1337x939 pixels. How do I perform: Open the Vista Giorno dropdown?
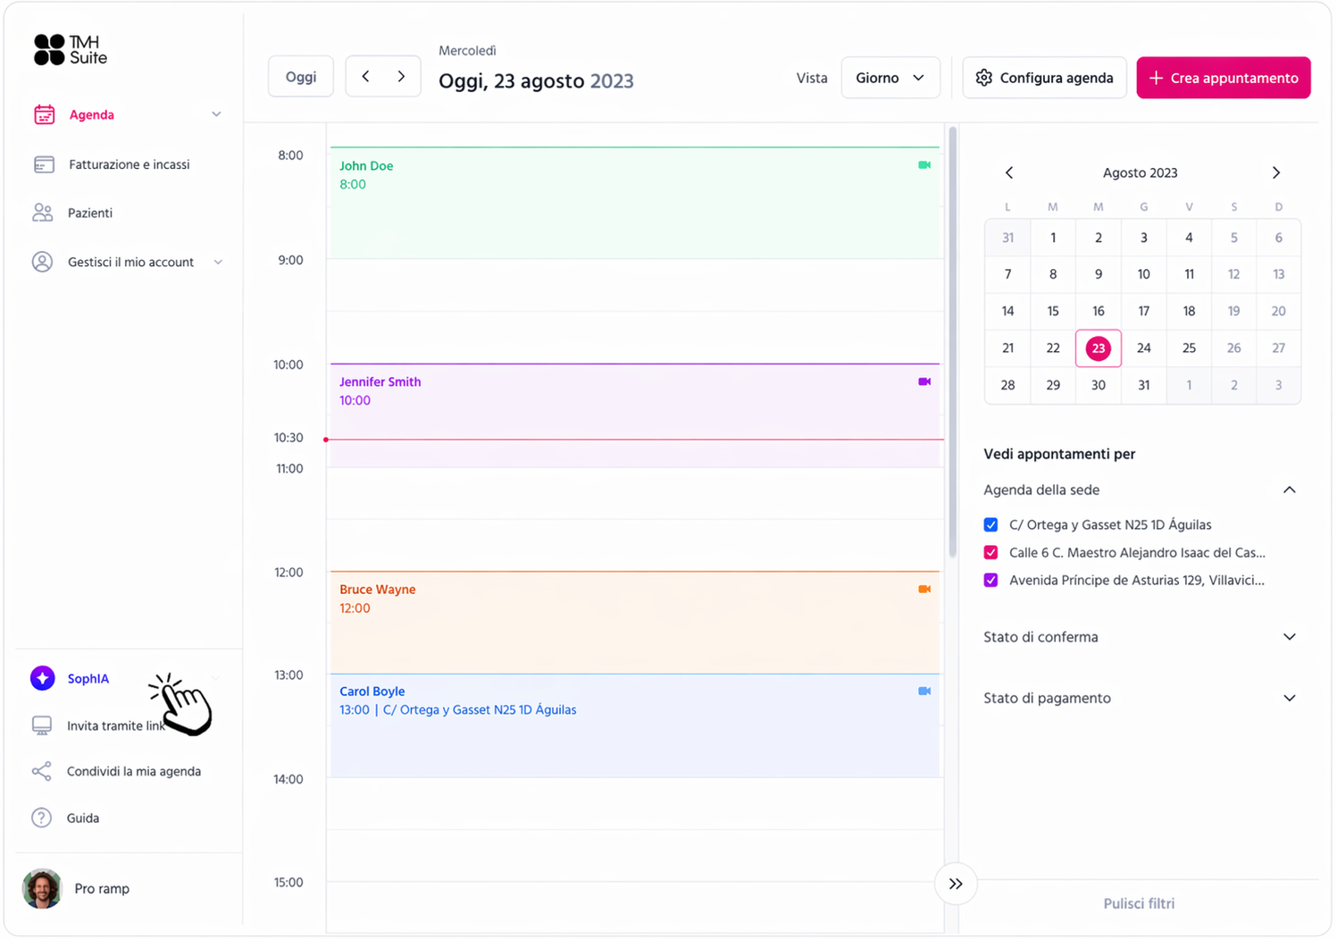(890, 78)
